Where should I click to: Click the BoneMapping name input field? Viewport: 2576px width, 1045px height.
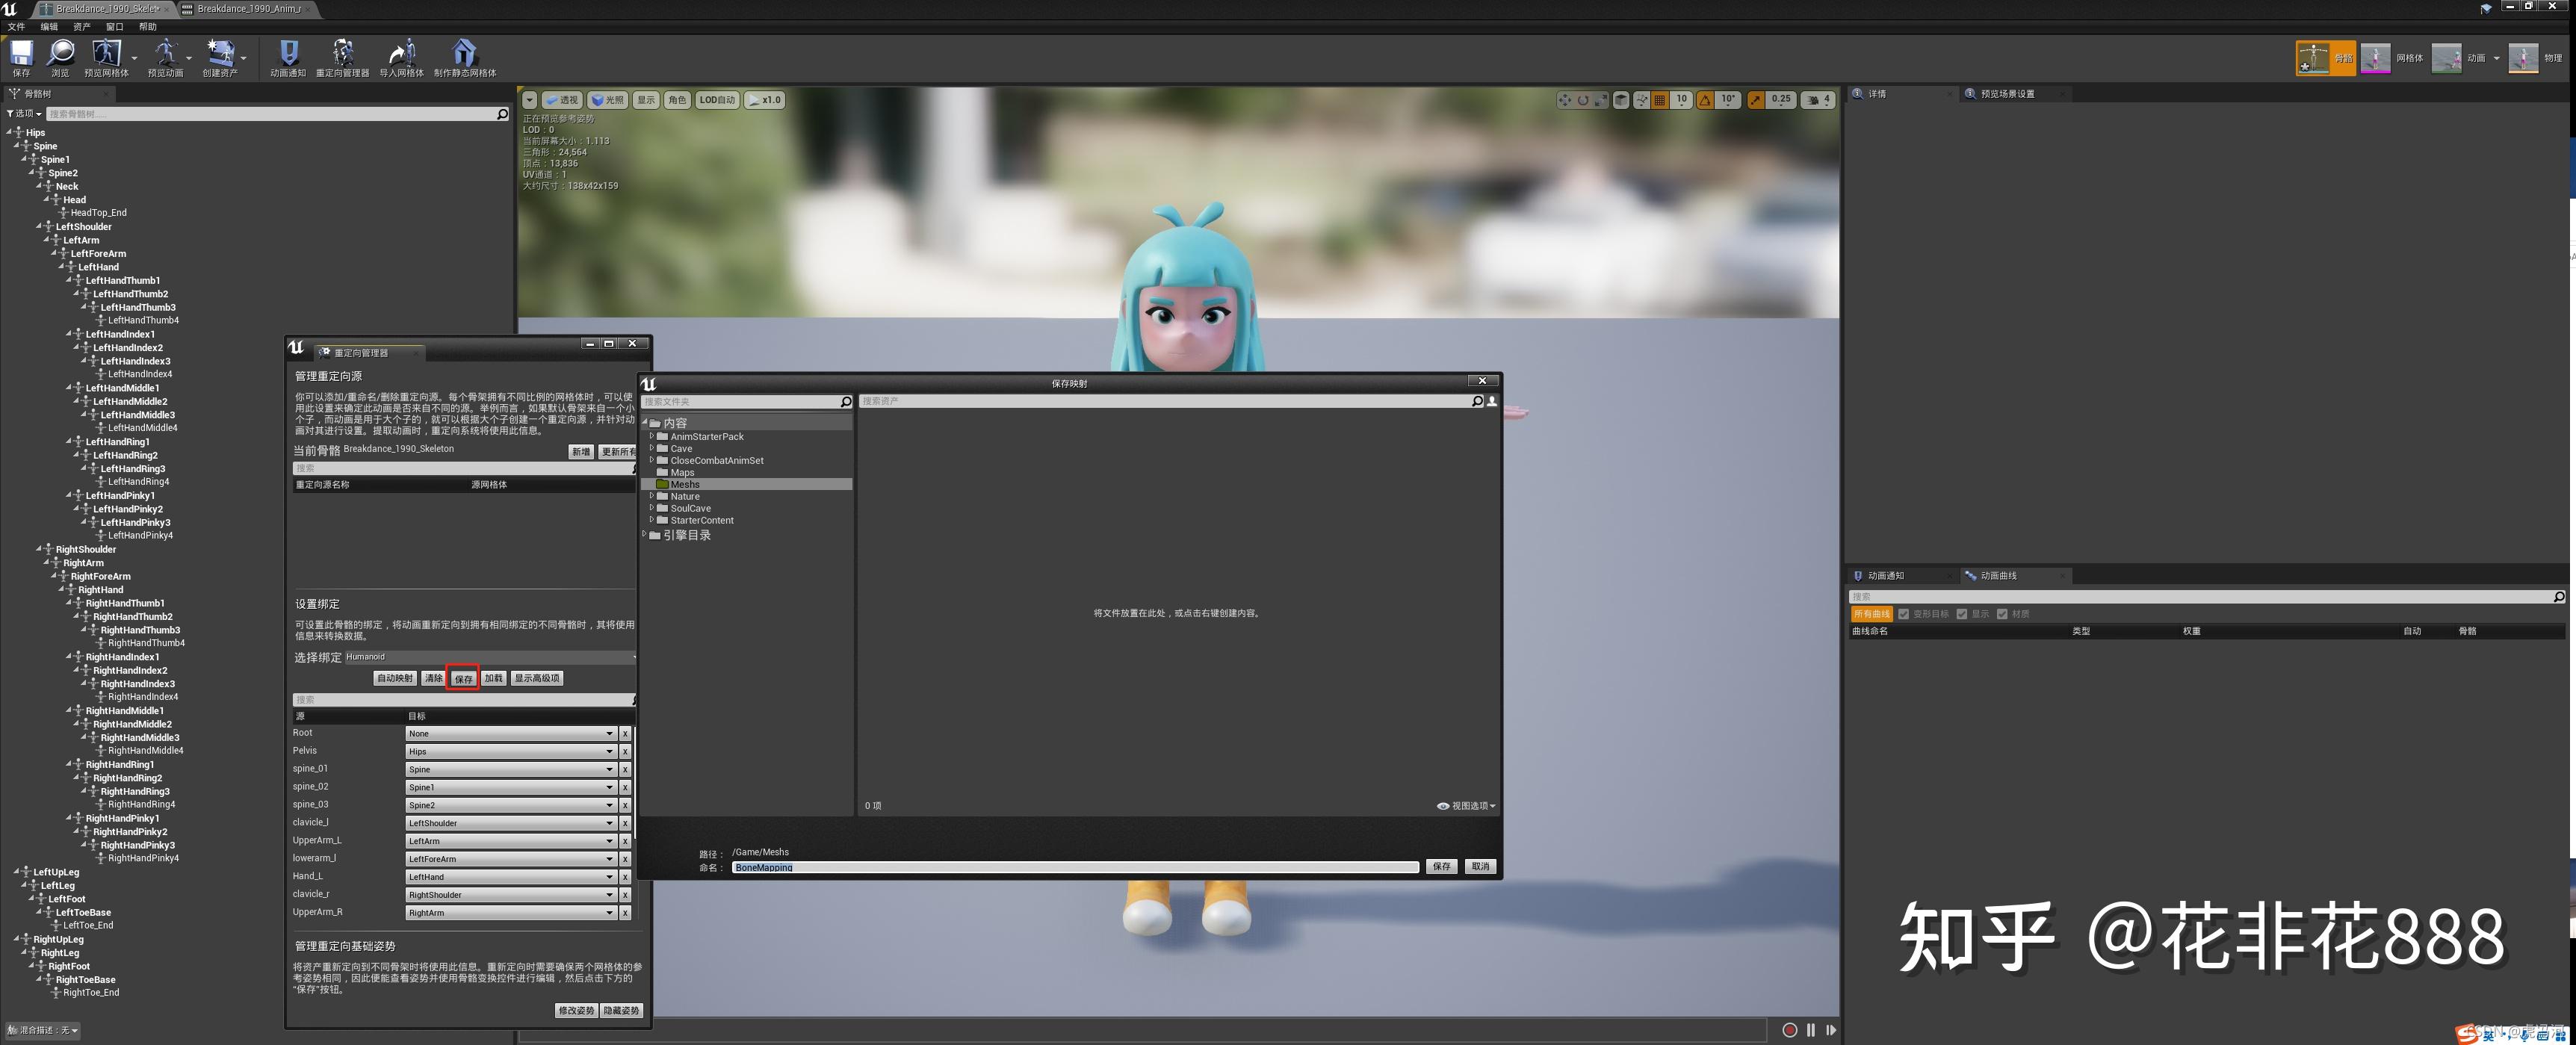[x=1074, y=867]
